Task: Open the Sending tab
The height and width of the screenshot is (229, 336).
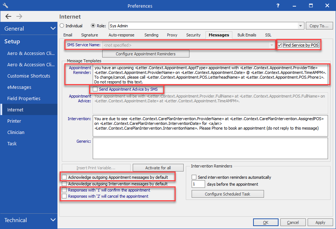Action: (x=151, y=35)
